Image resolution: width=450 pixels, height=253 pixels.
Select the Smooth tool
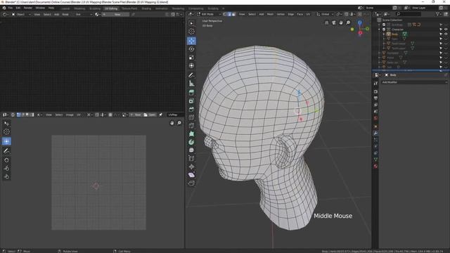[191, 150]
